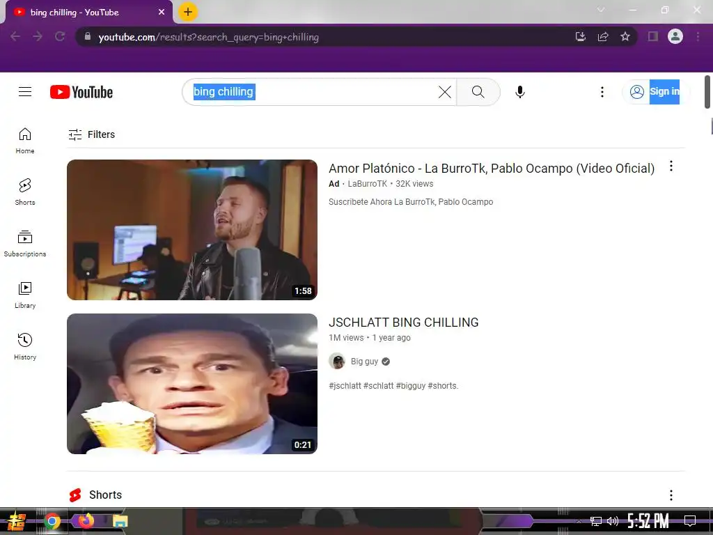Open Subscriptions in the sidebar
The width and height of the screenshot is (713, 535).
(25, 243)
